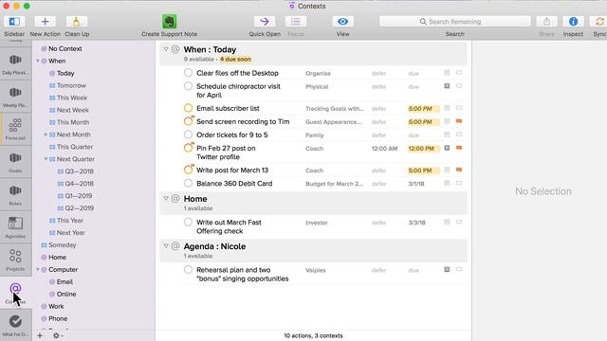The height and width of the screenshot is (341, 607).
Task: Select the Phone context
Action: (x=58, y=318)
